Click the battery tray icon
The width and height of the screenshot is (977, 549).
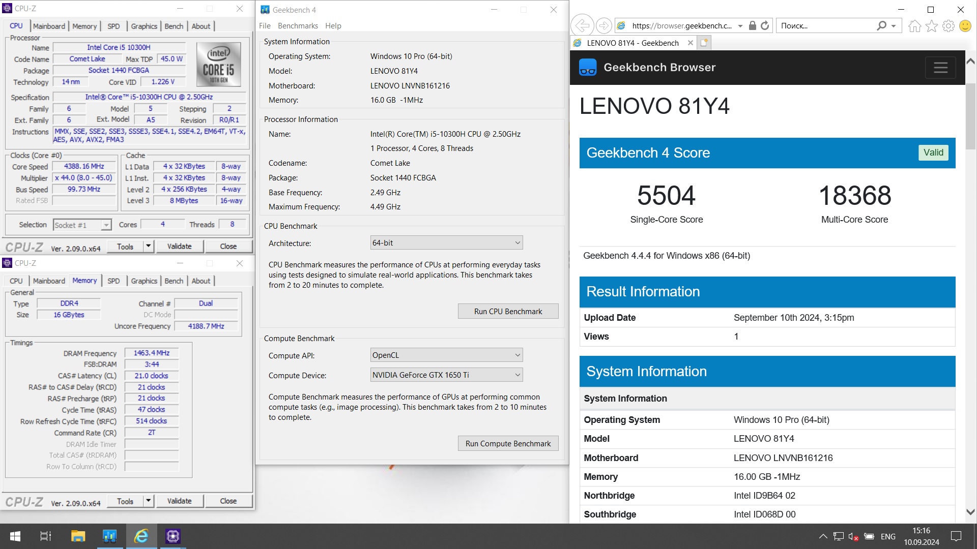tap(869, 536)
